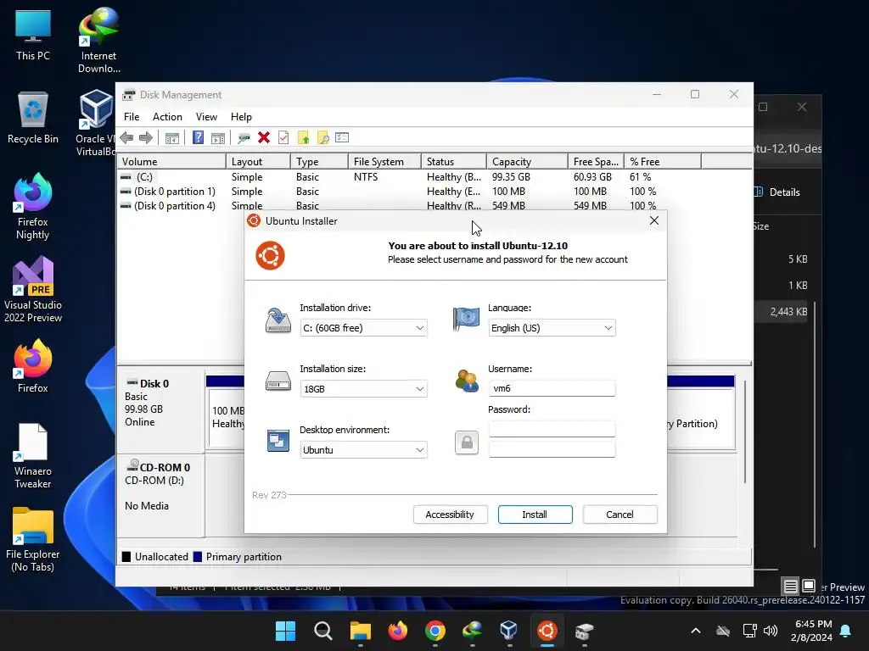Click the Accessibility button
The image size is (869, 651).
[450, 515]
